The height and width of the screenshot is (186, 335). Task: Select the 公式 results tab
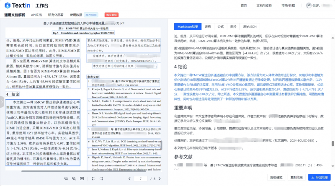(x=221, y=26)
